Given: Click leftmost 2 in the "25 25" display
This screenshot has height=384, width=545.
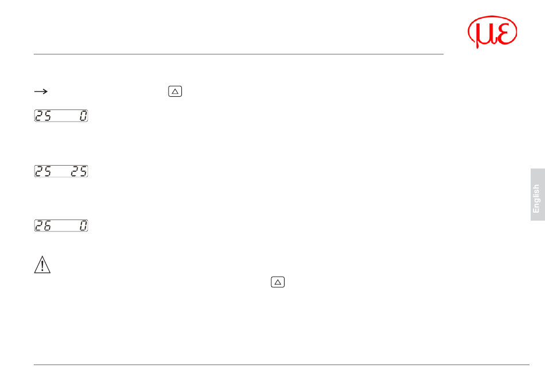Looking at the screenshot, I should (x=40, y=171).
